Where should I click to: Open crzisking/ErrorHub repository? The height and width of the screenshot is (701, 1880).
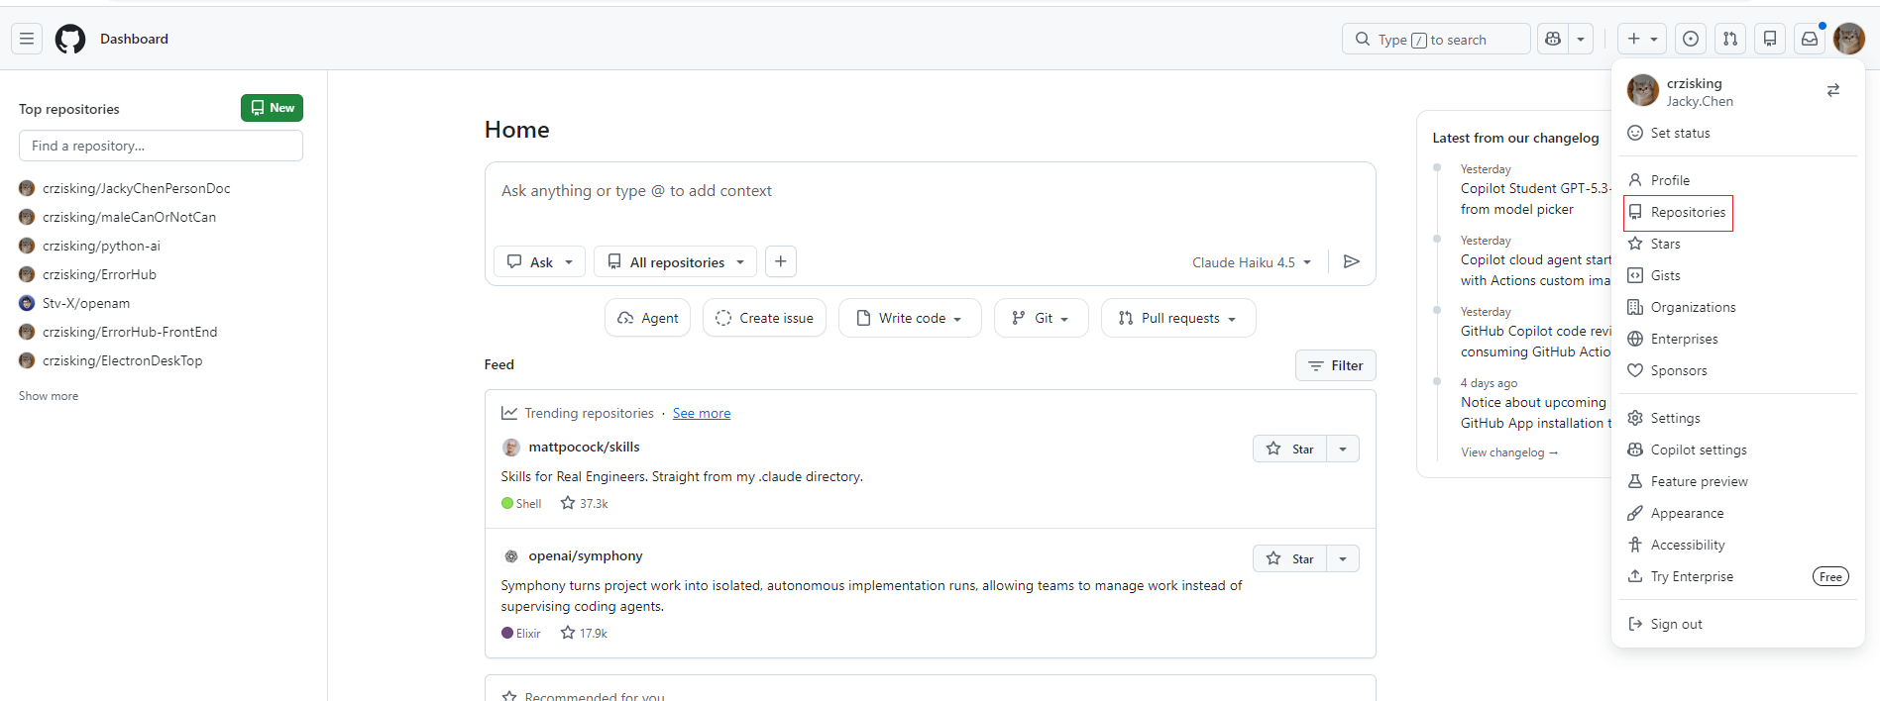[99, 274]
